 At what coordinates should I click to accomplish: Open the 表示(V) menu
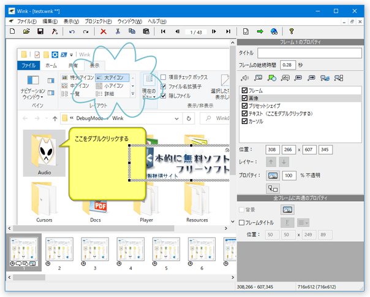(71, 21)
